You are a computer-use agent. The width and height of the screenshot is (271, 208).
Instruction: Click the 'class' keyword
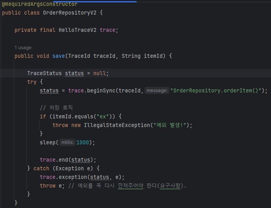pyautogui.click(x=32, y=13)
